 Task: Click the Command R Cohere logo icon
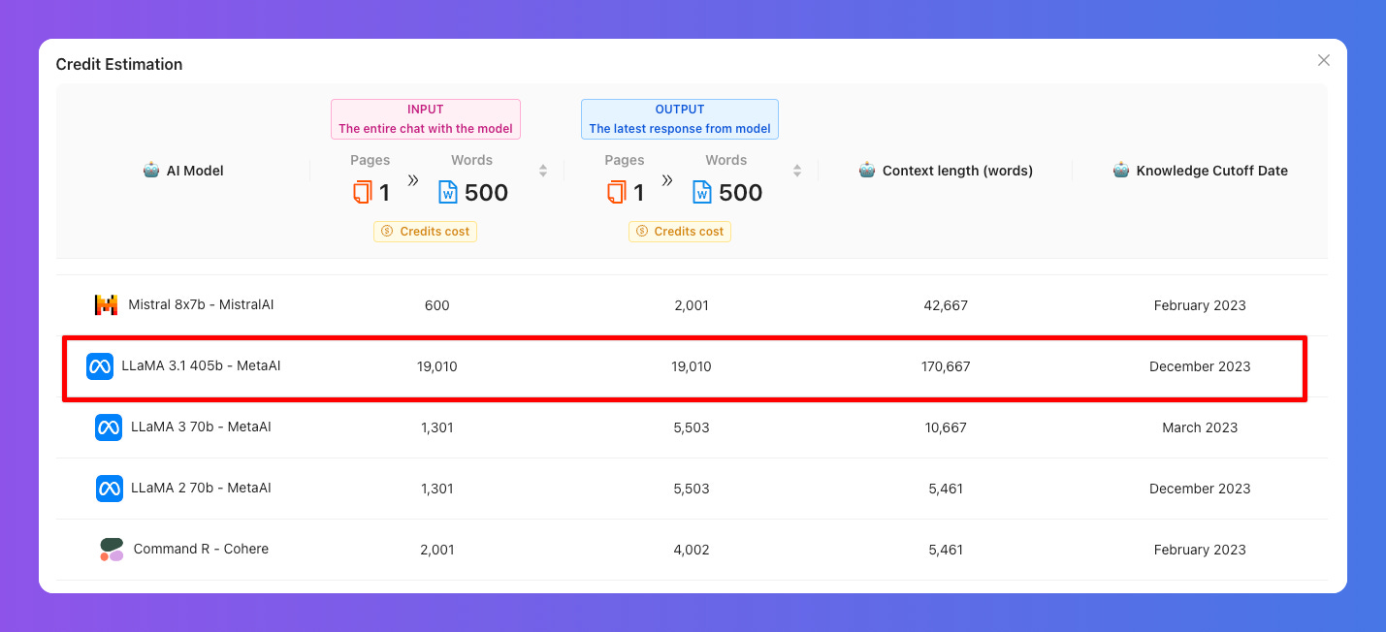pyautogui.click(x=112, y=550)
